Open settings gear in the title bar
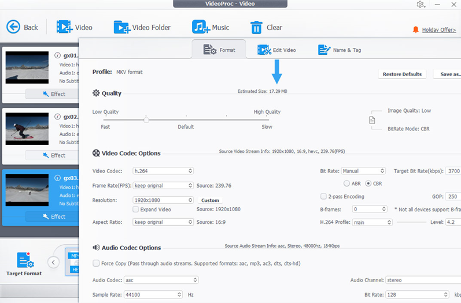Image resolution: width=461 pixels, height=303 pixels. (421, 5)
